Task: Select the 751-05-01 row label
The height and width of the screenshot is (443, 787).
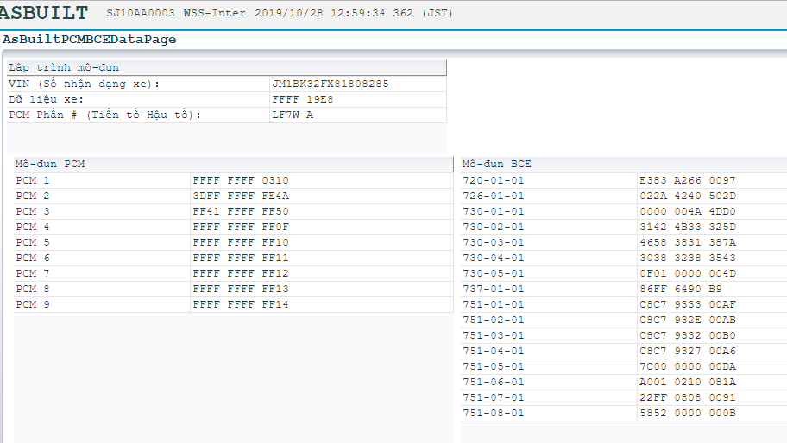Action: [x=493, y=366]
